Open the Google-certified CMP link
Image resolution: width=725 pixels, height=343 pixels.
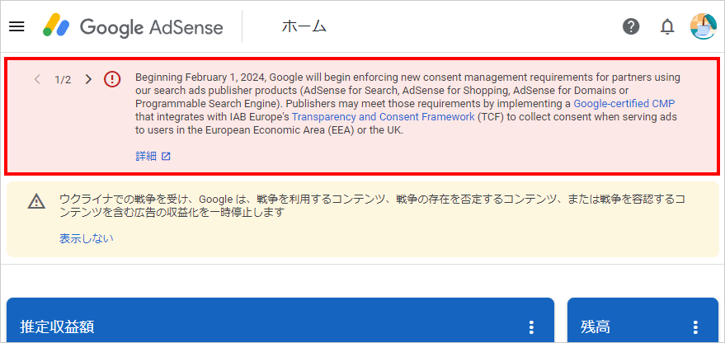625,104
